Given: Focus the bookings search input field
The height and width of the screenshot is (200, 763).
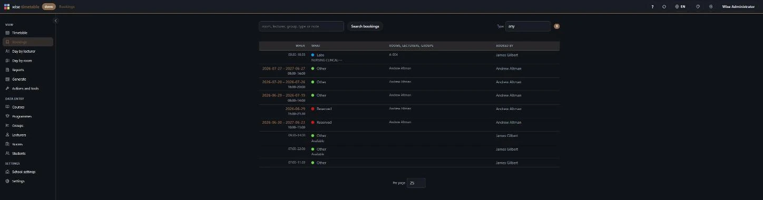Looking at the screenshot, I should click(301, 26).
